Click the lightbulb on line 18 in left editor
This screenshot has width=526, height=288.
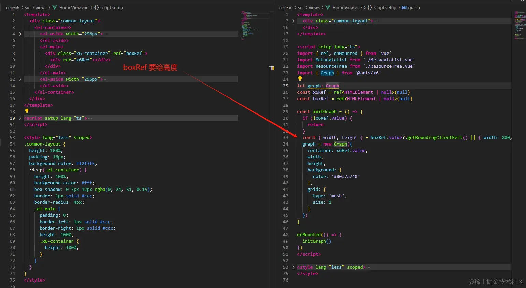coord(27,111)
